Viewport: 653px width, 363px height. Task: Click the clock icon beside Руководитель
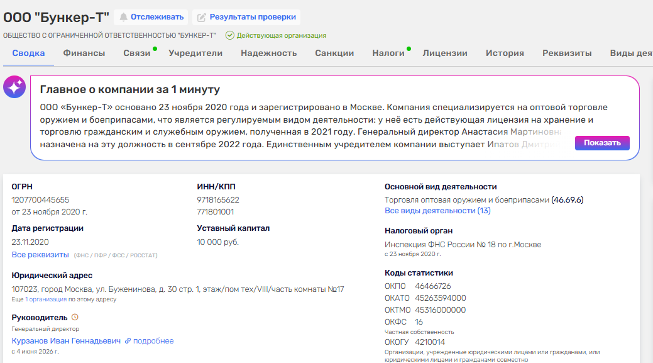coord(75,317)
